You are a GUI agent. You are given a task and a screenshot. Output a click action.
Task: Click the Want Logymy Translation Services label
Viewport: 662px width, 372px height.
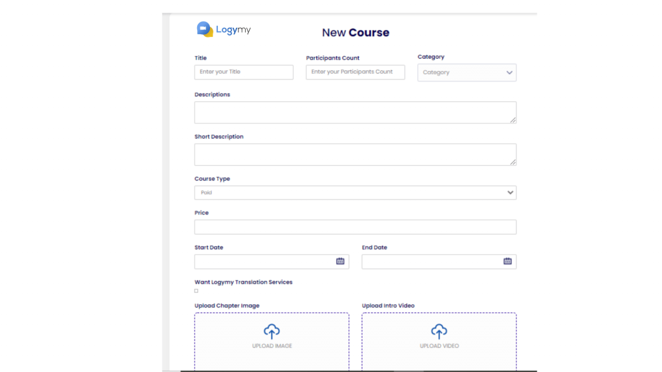(244, 282)
